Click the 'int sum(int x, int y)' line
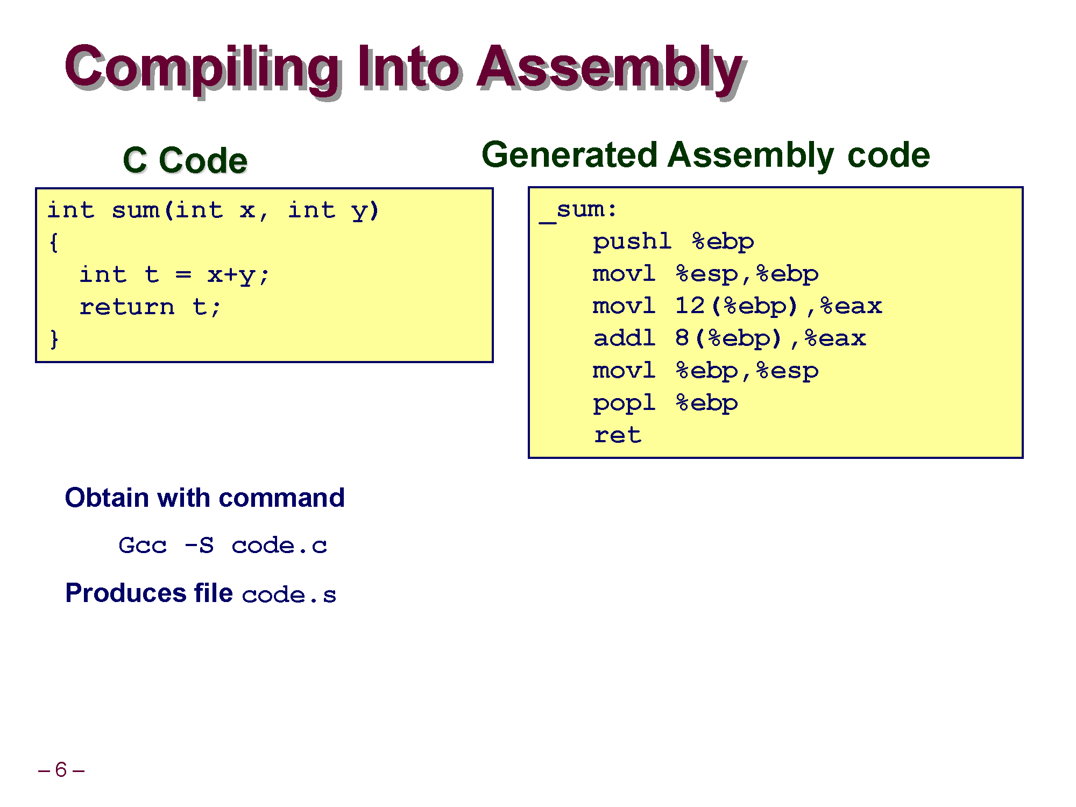 (x=213, y=210)
